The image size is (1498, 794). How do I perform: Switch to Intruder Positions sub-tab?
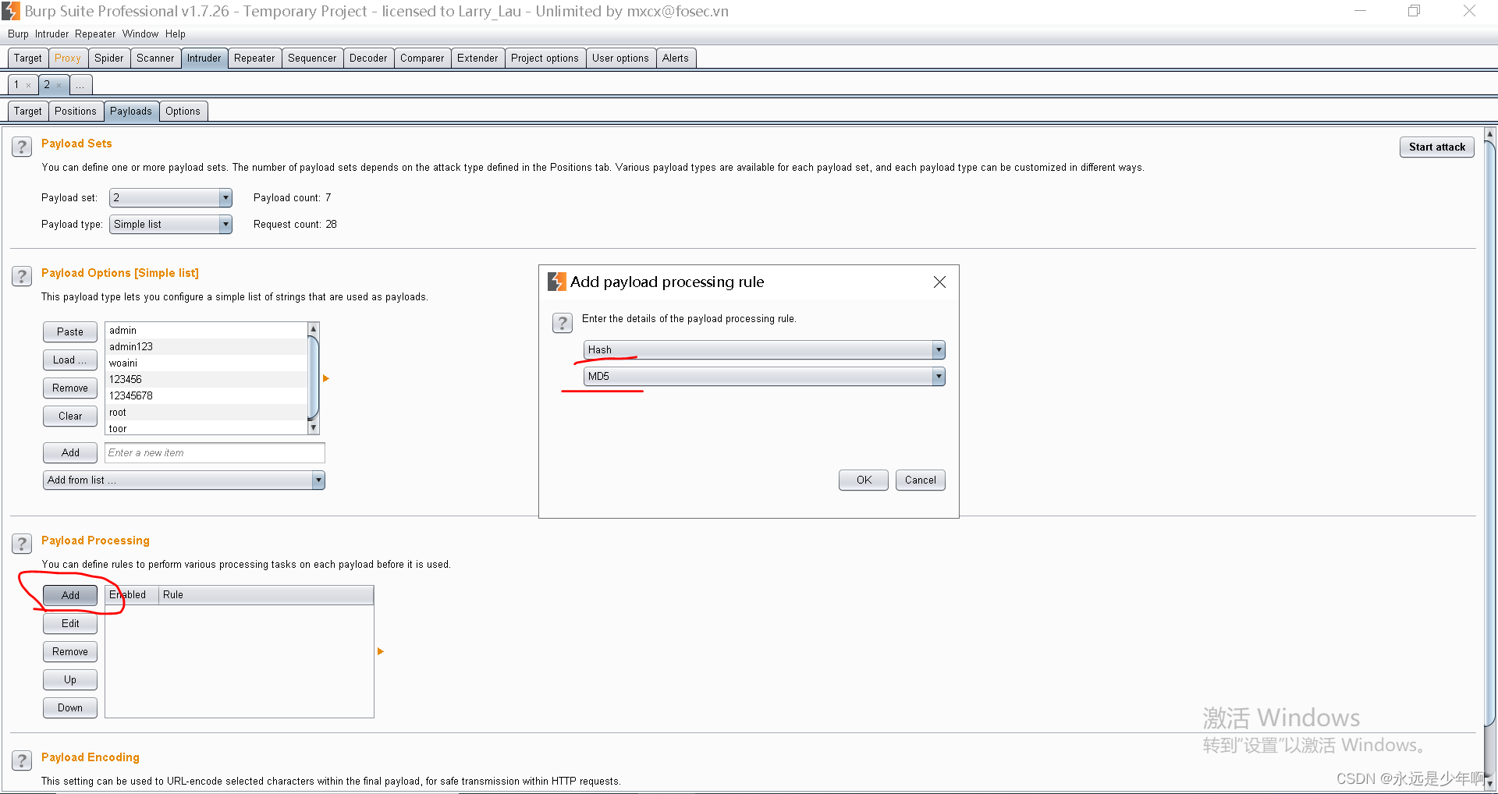[76, 112]
